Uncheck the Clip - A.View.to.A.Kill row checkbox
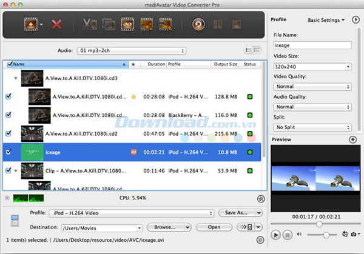Viewport: 364px width, 254px height. 8,170
